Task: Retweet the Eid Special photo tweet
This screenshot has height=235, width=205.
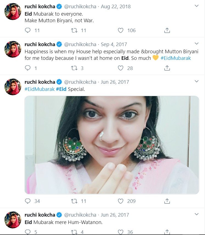Action: pos(74,201)
